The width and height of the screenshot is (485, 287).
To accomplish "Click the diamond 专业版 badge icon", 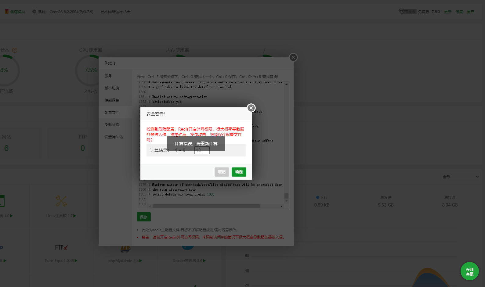I will tap(407, 12).
